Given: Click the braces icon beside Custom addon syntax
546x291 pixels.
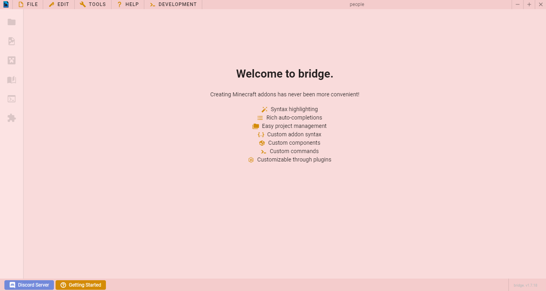Looking at the screenshot, I should 261,135.
